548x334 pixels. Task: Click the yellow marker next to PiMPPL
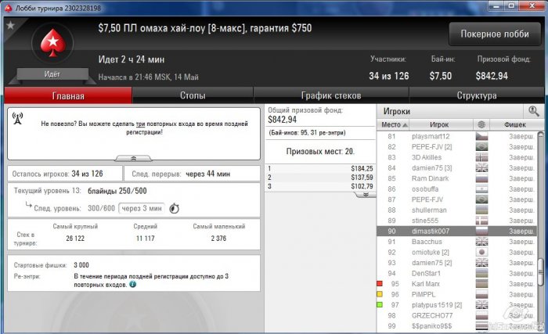coord(380,294)
